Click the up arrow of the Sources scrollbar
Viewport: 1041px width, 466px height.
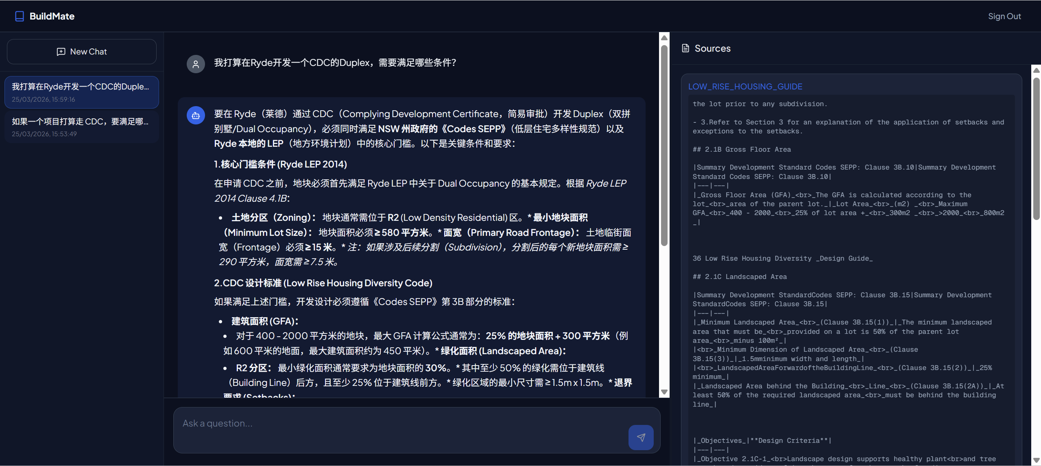[x=1036, y=70]
